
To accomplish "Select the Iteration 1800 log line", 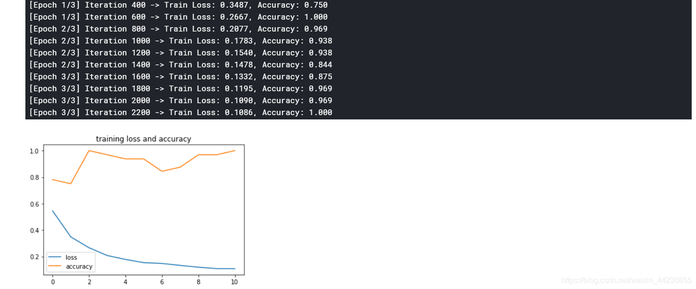I will pos(181,88).
